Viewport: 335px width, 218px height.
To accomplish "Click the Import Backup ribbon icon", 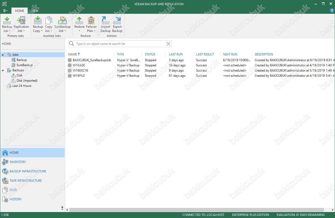I will pyautogui.click(x=105, y=20).
